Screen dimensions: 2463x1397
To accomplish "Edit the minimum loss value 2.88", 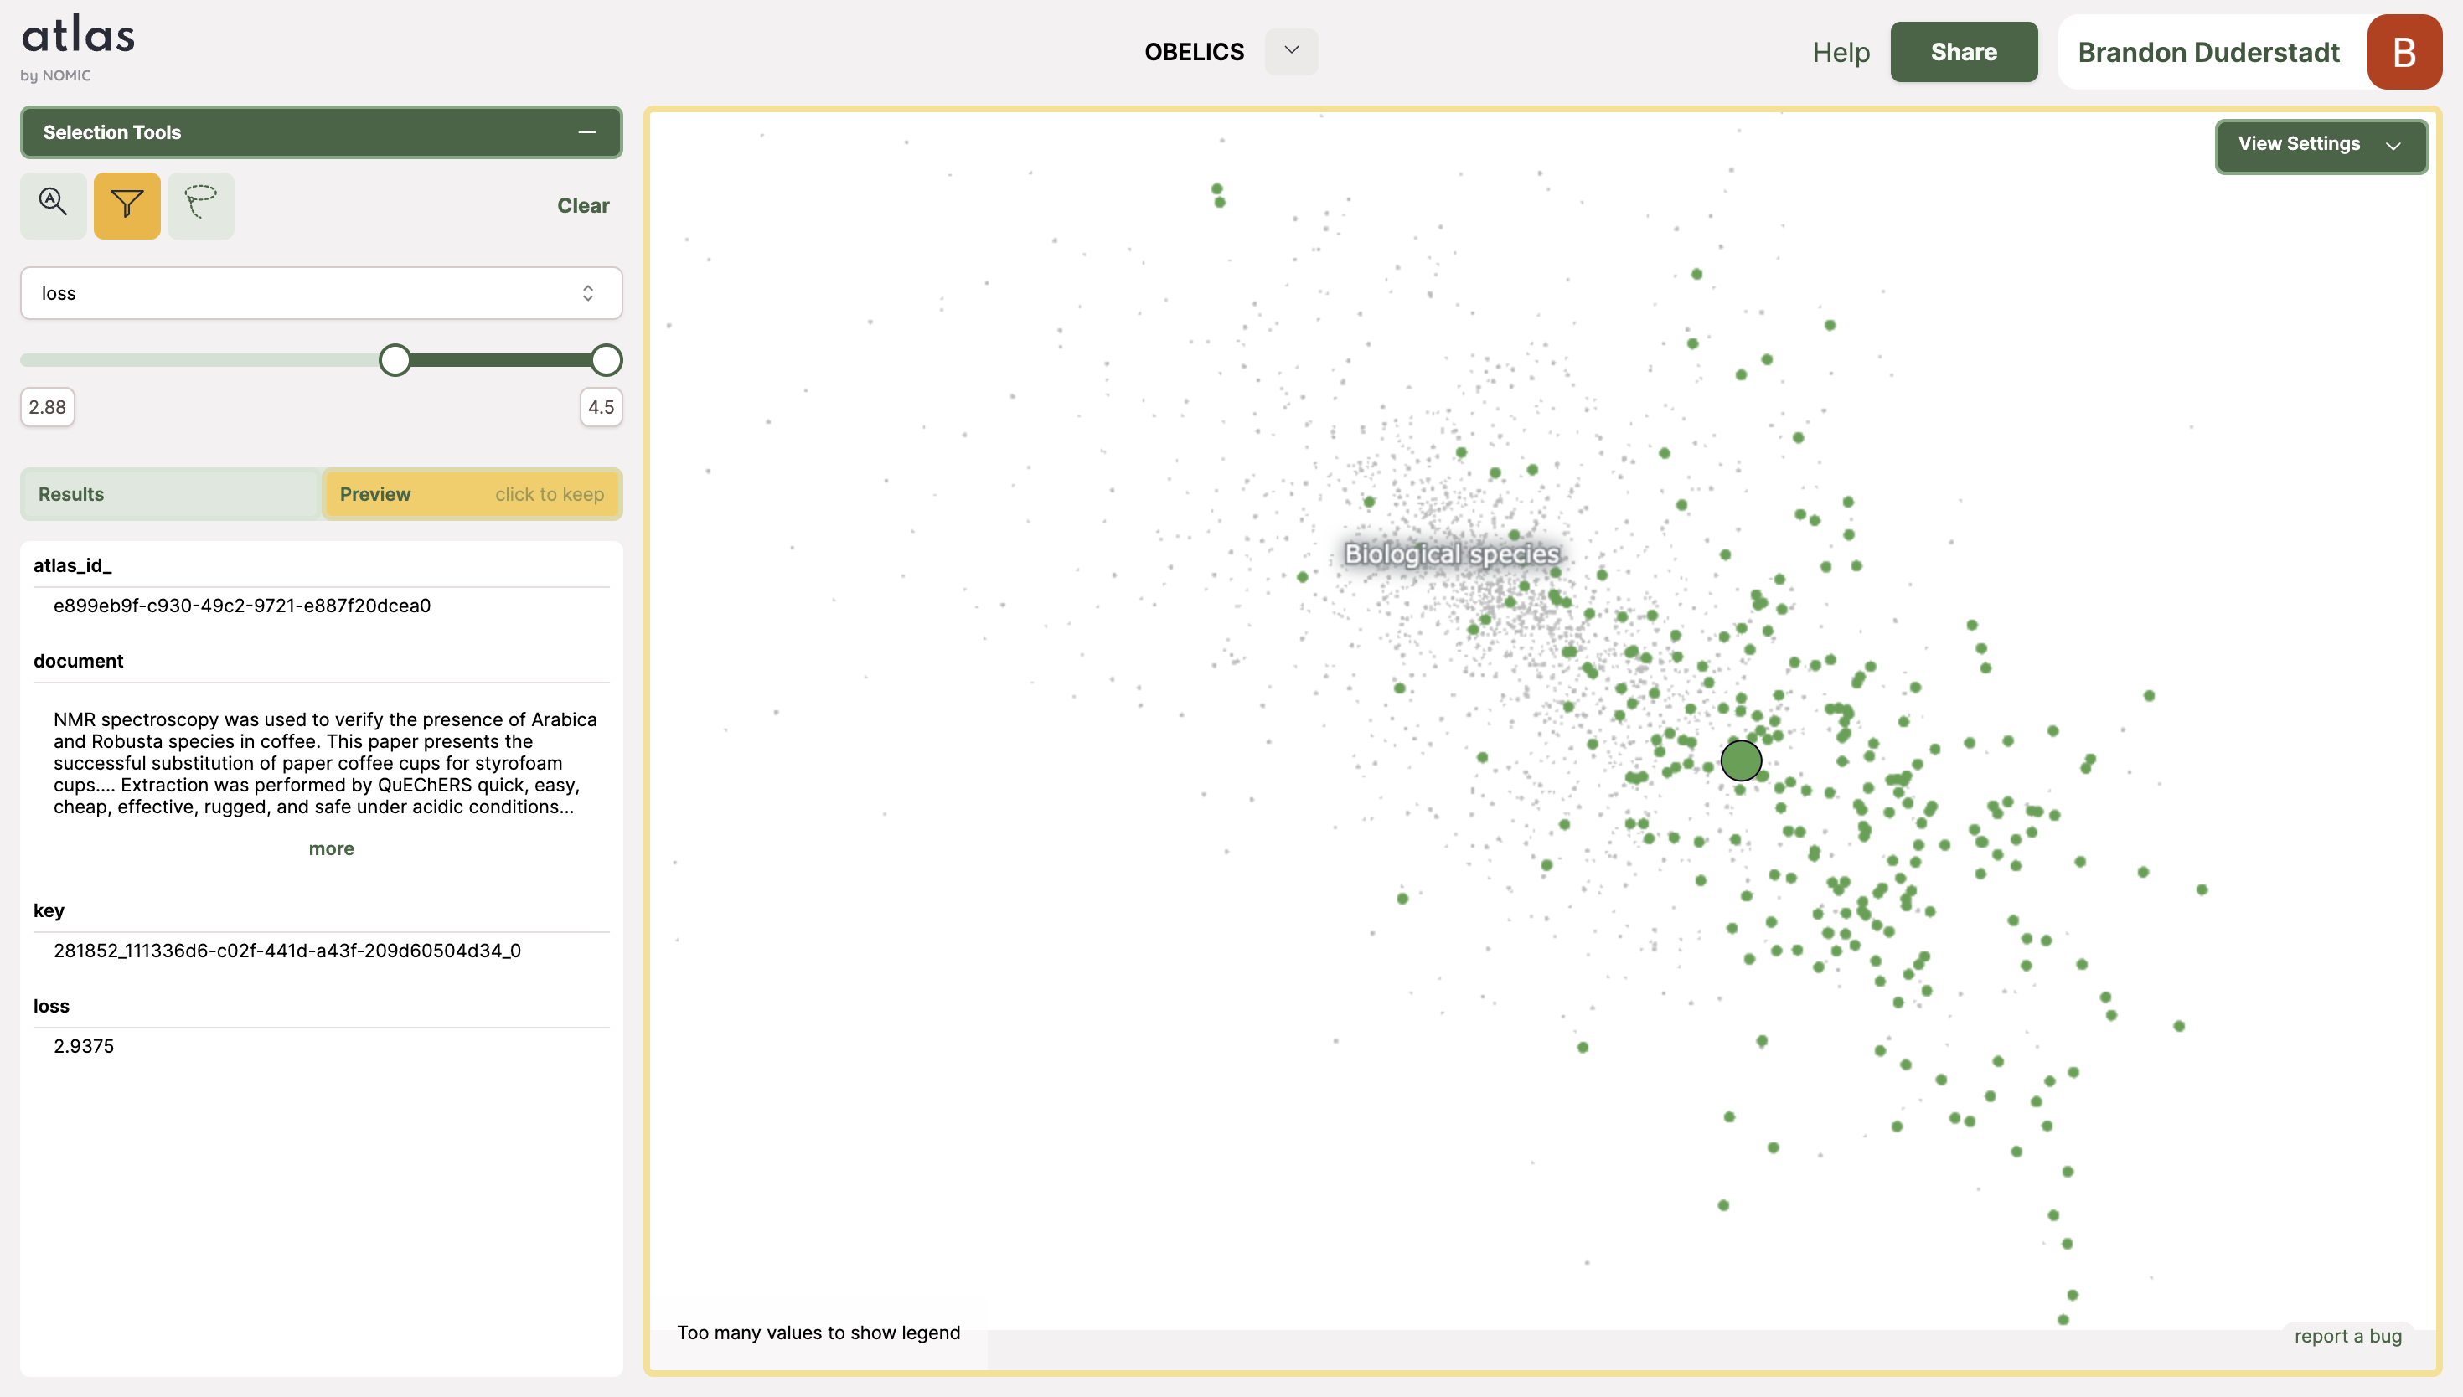I will click(47, 407).
